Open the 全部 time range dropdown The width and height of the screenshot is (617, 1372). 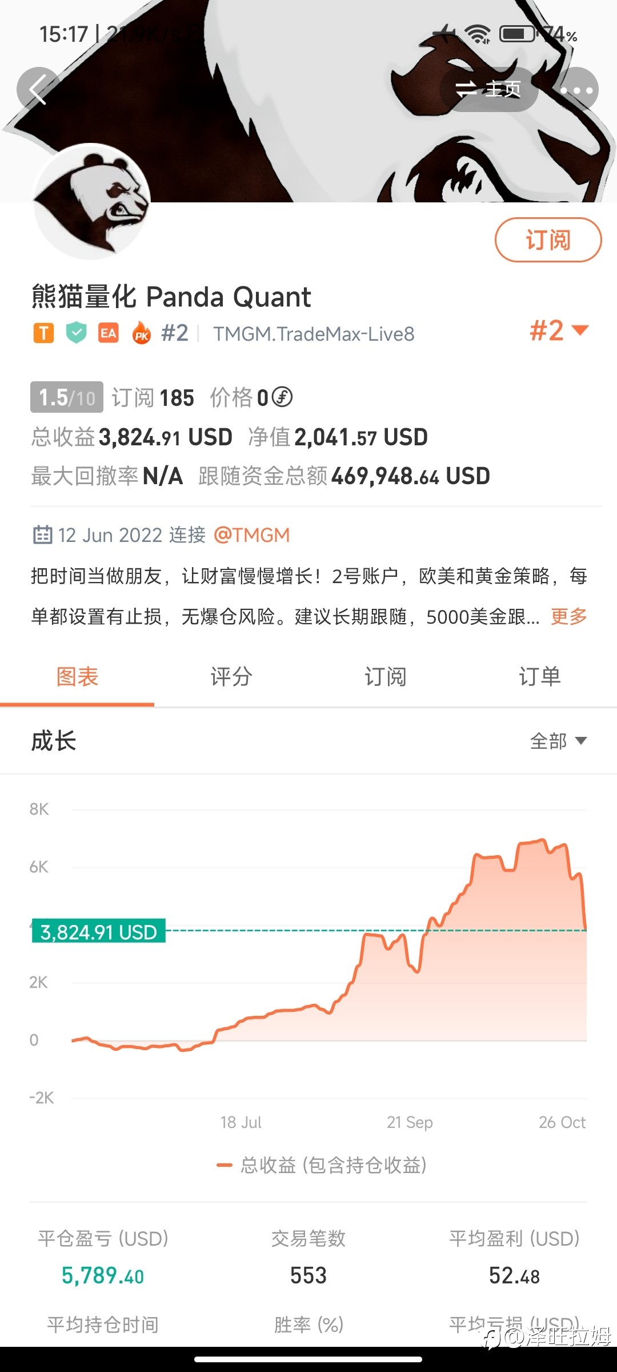coord(558,741)
